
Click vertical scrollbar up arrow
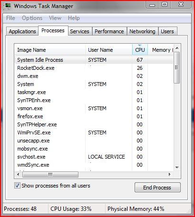coord(177,48)
